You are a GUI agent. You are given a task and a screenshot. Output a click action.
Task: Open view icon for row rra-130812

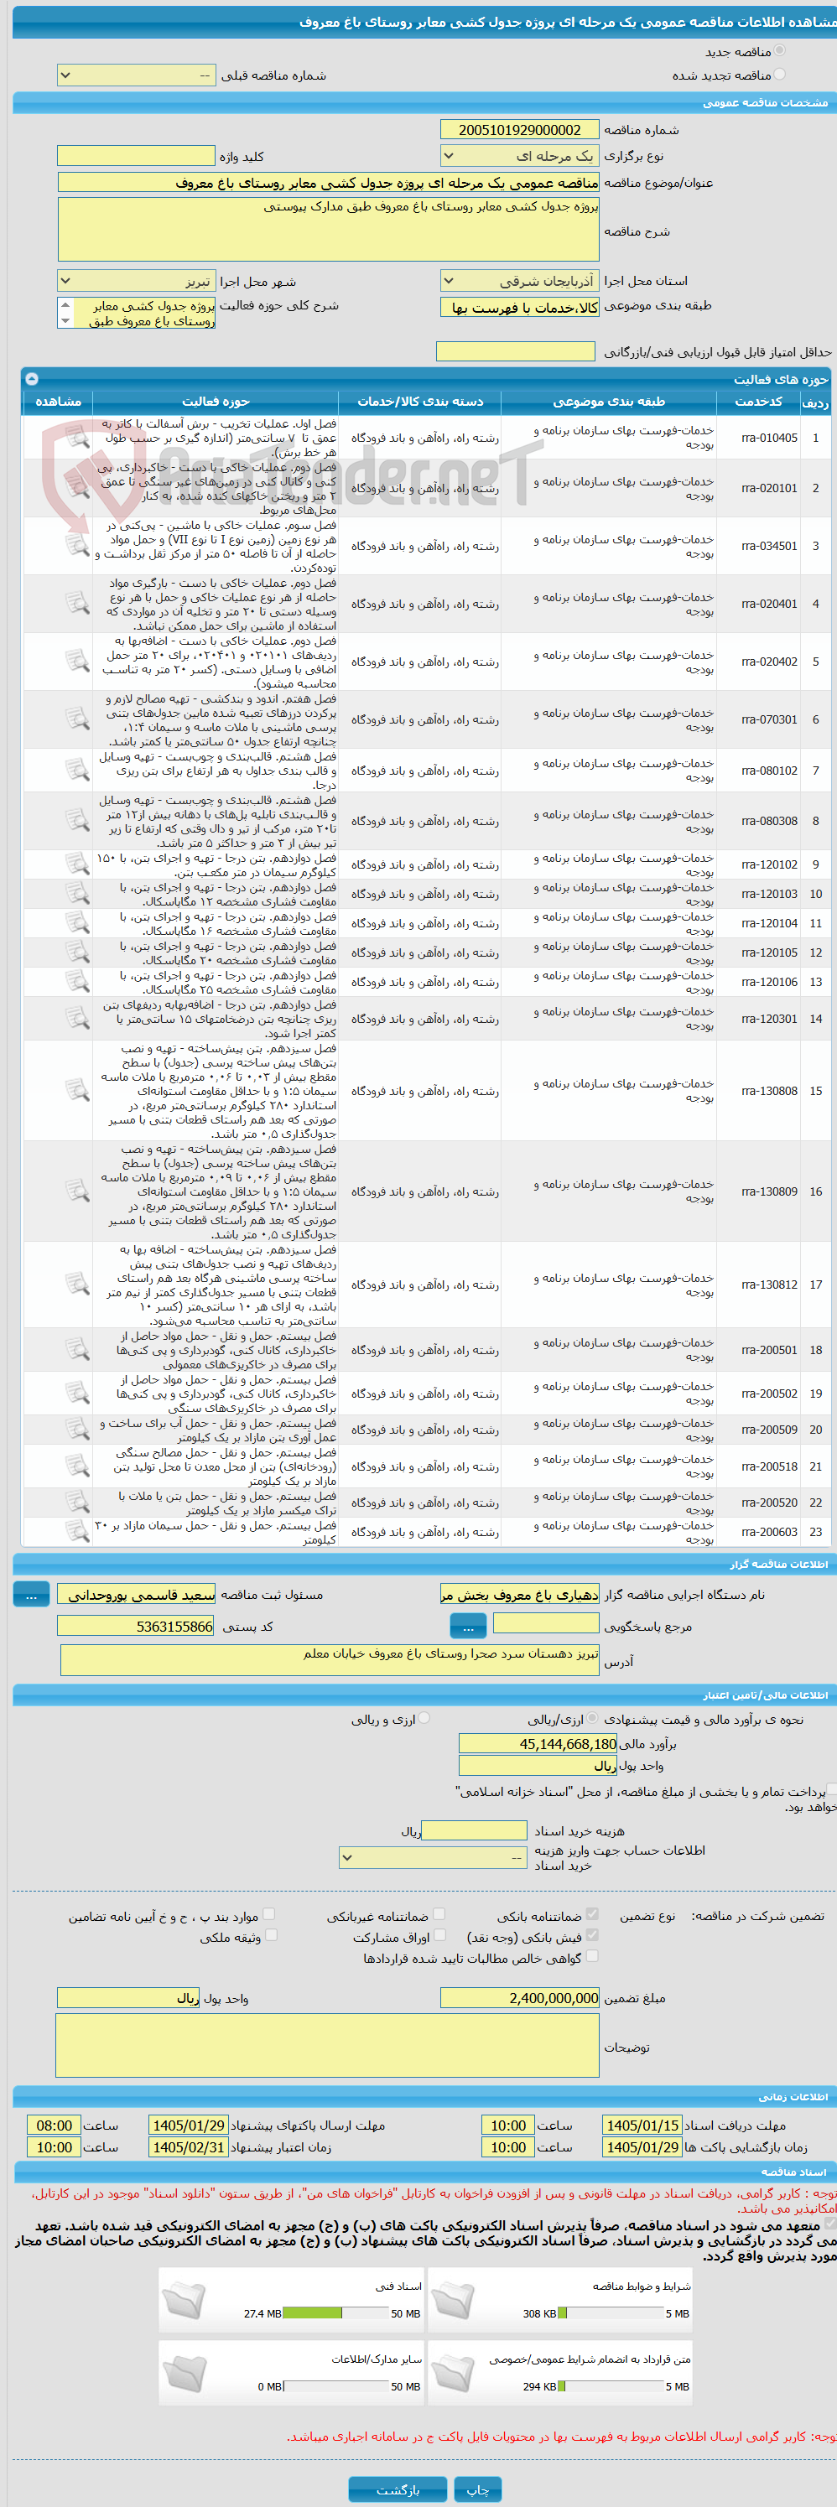(x=77, y=1285)
